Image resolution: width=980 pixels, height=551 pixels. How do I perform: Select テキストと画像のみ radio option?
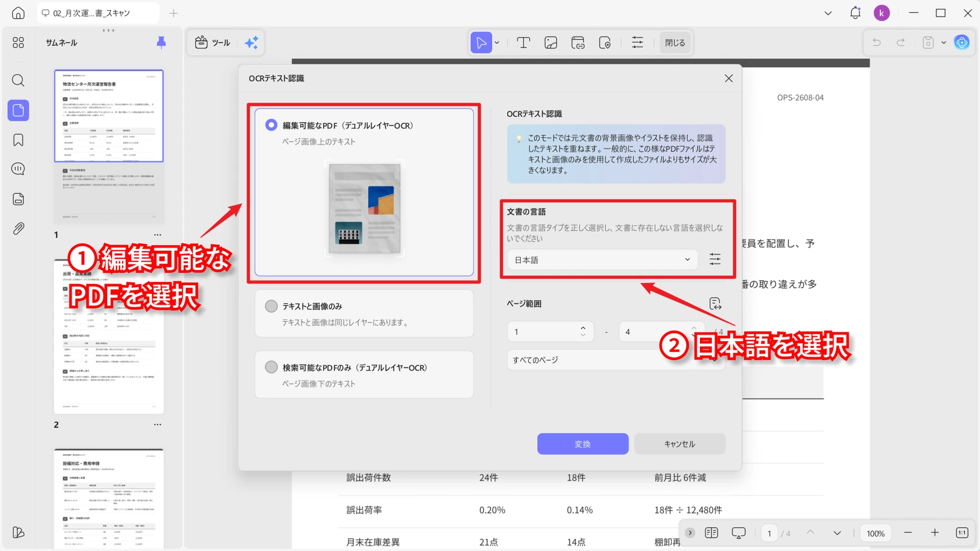(271, 306)
